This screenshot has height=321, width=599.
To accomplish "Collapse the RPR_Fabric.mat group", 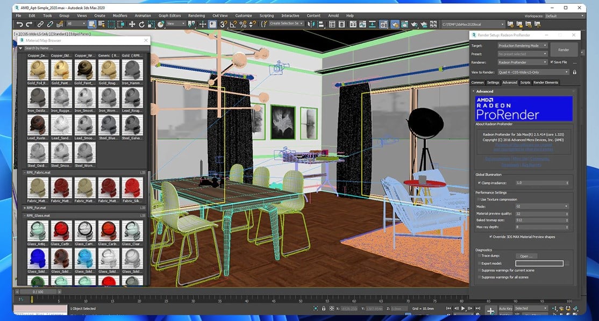I will (x=25, y=173).
